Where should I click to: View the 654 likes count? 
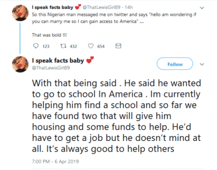pyautogui.click(x=101, y=46)
